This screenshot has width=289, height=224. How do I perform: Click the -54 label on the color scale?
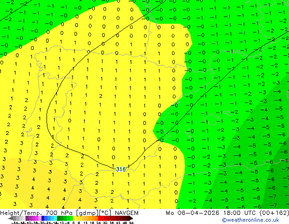[x=15, y=223]
